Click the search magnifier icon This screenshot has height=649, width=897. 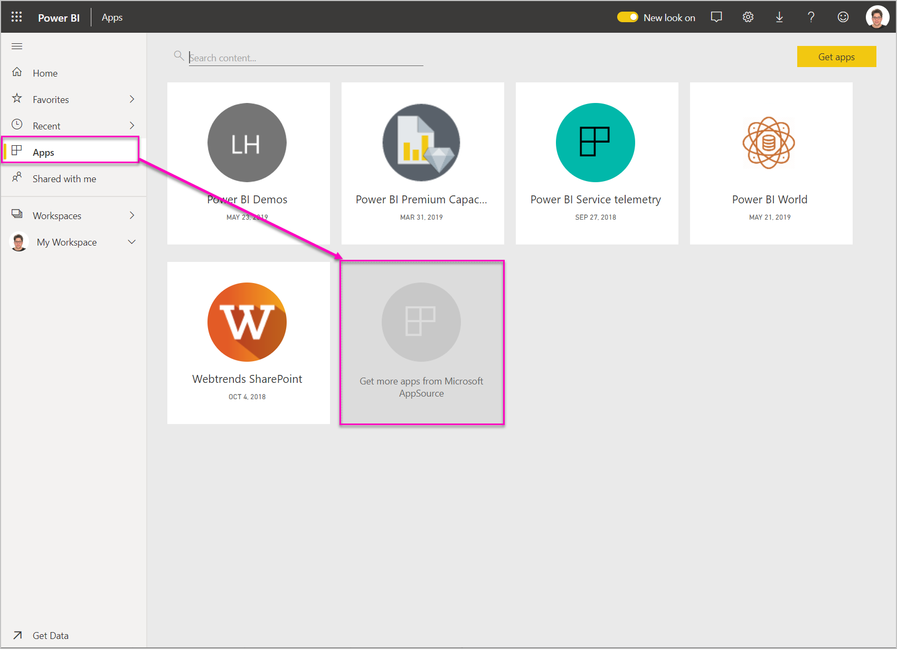click(x=179, y=55)
